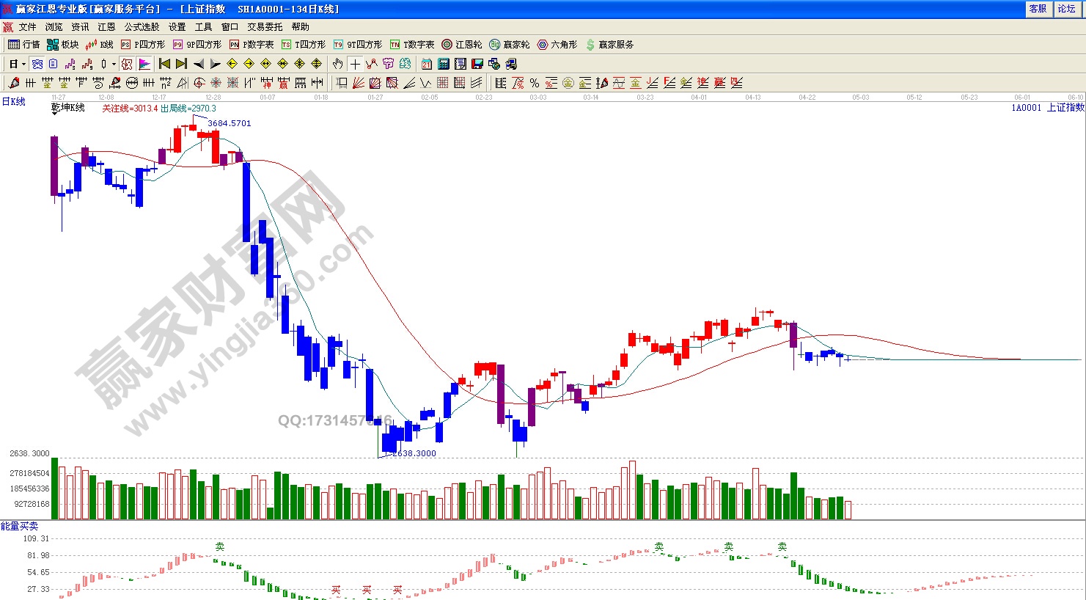
Task: Select the hand pan tool
Action: [x=337, y=64]
